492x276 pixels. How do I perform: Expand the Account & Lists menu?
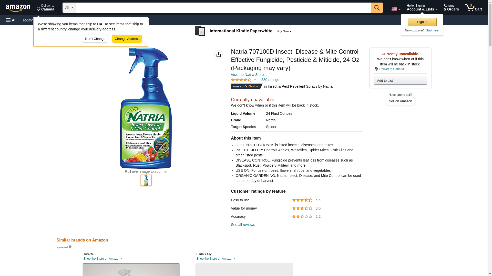(422, 8)
